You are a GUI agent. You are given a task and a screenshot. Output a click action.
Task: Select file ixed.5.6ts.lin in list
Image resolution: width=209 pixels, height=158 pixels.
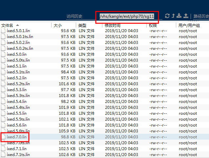18,131
